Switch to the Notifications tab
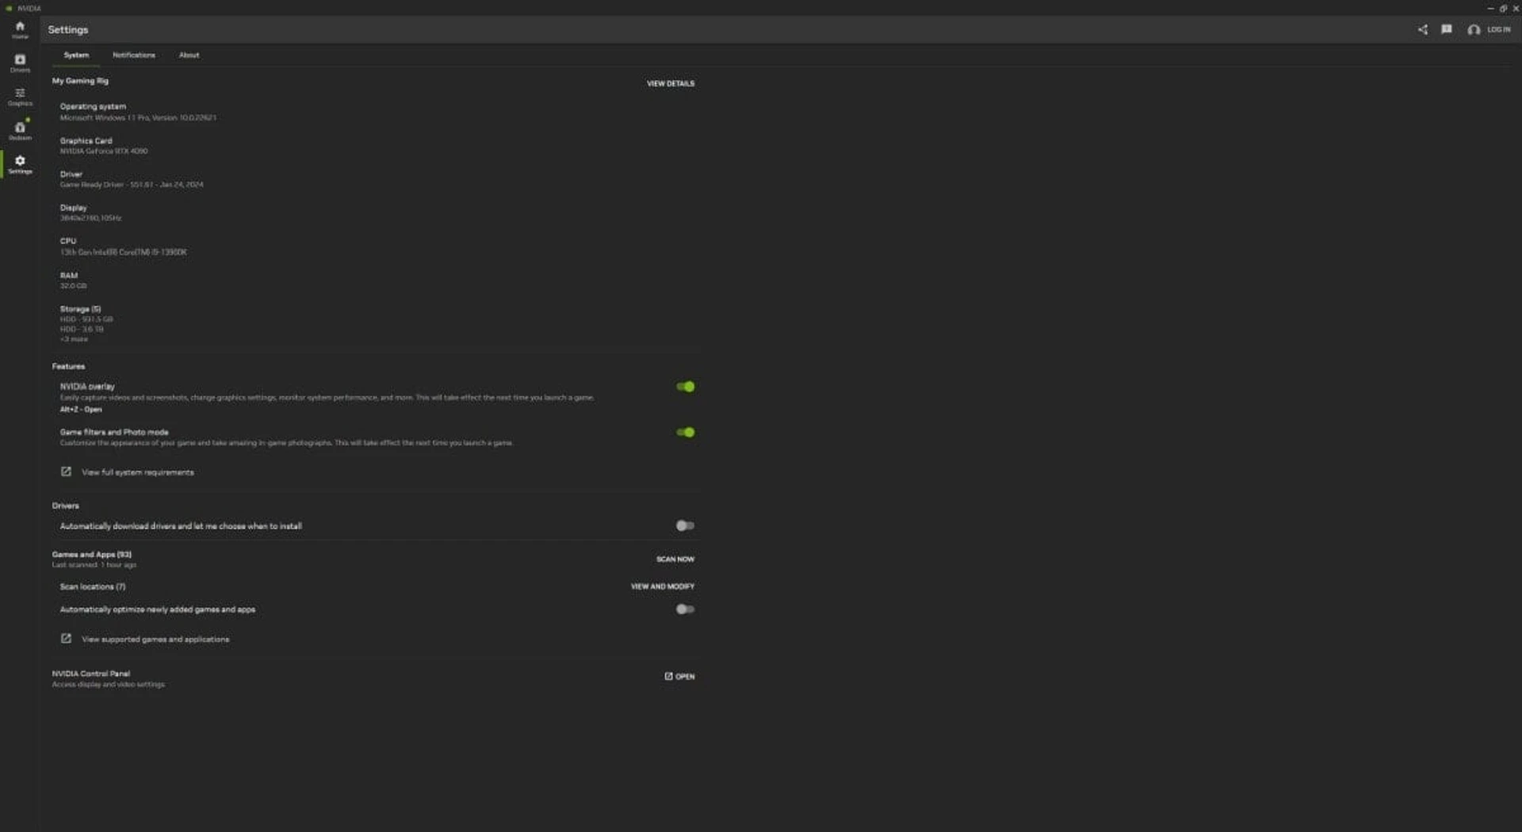Viewport: 1522px width, 832px height. click(x=134, y=55)
